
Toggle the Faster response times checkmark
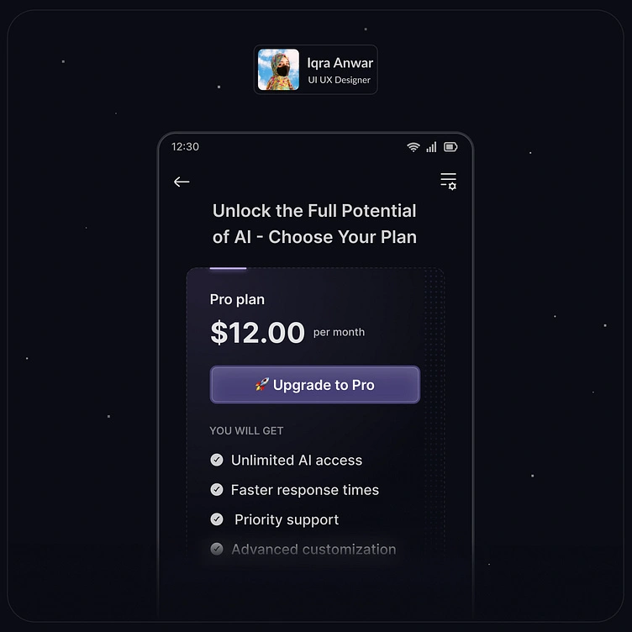point(217,489)
